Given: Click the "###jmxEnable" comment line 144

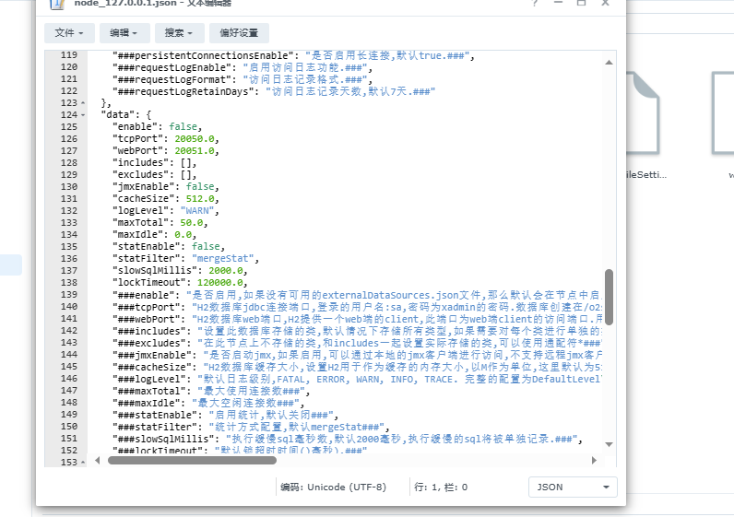Looking at the screenshot, I should tap(357, 355).
